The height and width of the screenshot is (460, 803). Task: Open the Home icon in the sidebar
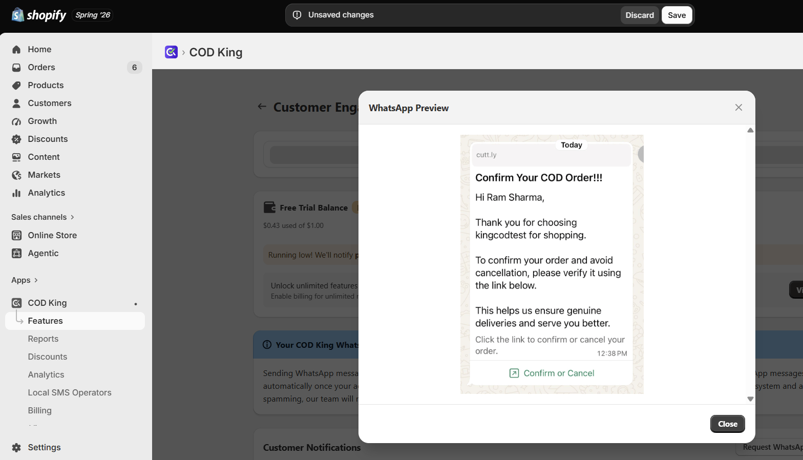coord(16,50)
